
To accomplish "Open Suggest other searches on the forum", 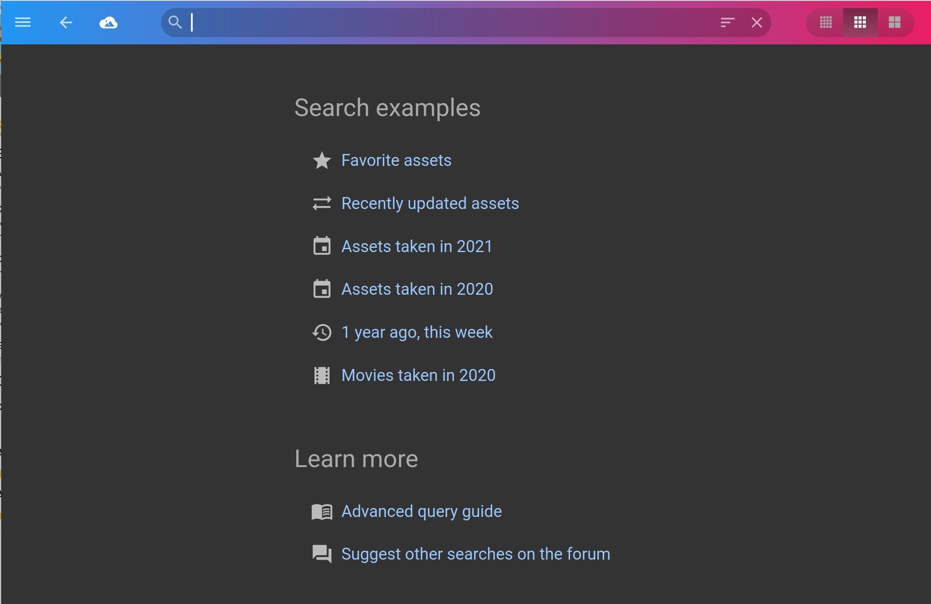I will pyautogui.click(x=476, y=554).
